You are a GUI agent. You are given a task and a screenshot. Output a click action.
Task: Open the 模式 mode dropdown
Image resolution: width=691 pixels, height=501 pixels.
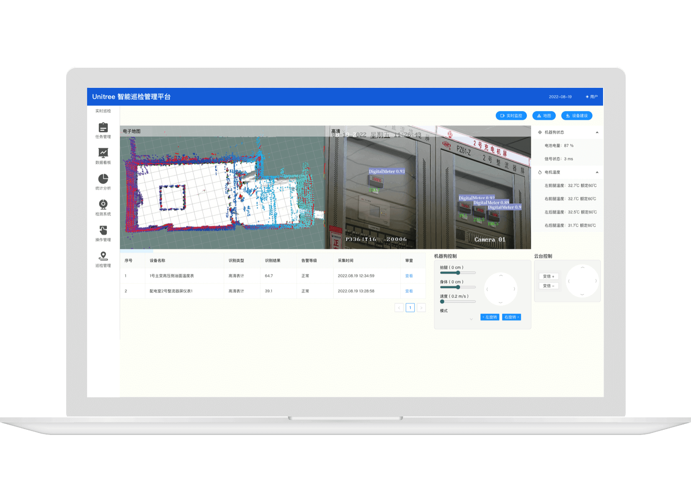pos(471,319)
